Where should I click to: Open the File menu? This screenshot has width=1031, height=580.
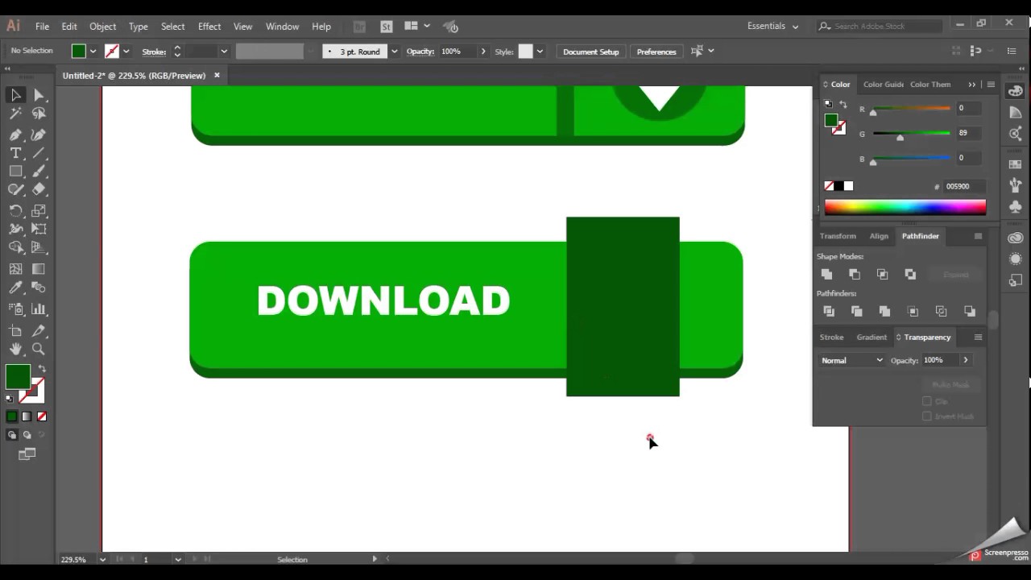[42, 27]
